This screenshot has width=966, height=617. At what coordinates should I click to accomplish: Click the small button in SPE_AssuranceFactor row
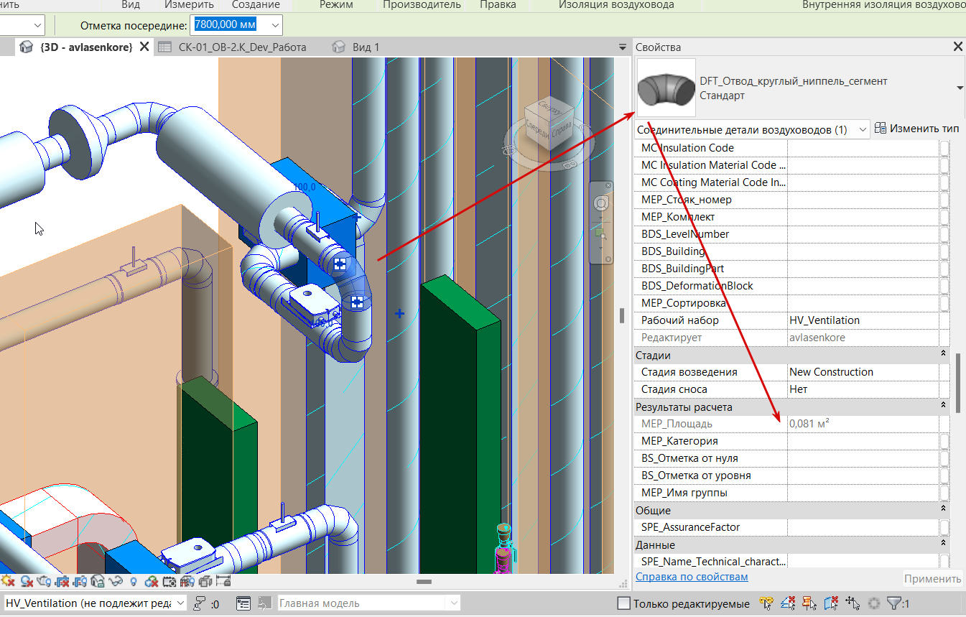944,527
